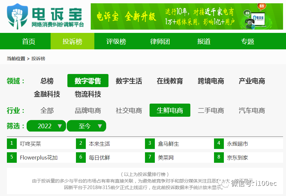Image resolution: width=286 pixels, height=196 pixels.
Task: Choose the 数字生活 domain filter
Action: (x=129, y=81)
